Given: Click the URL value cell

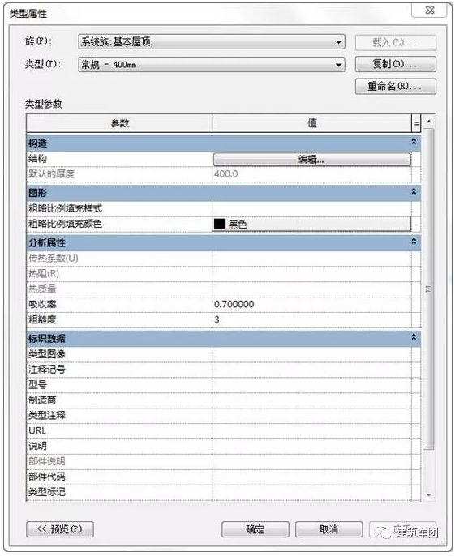Looking at the screenshot, I should tap(311, 431).
